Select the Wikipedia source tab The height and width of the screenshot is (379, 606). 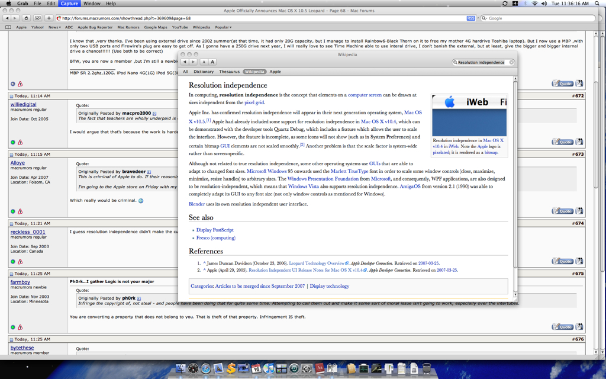(254, 72)
